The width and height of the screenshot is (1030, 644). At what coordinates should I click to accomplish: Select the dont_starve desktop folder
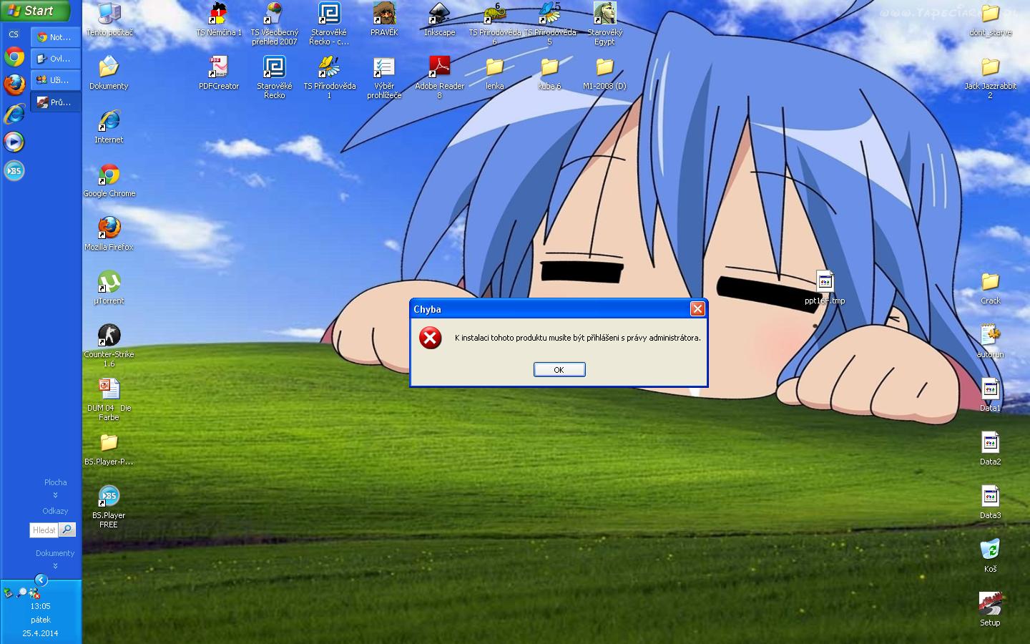pyautogui.click(x=990, y=19)
